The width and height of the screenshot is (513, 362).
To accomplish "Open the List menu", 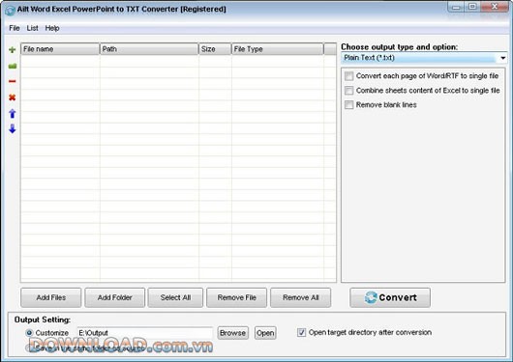I will coord(32,28).
